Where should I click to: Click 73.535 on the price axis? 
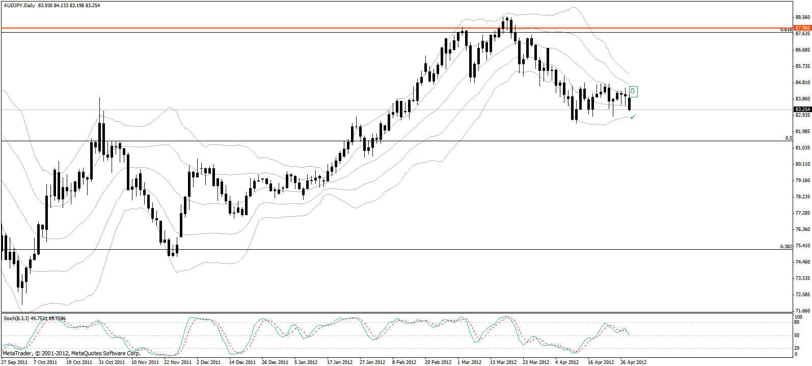[x=803, y=278]
